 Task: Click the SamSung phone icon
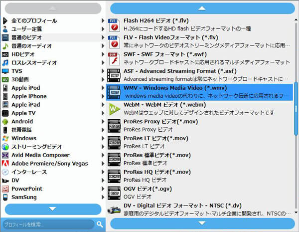pyautogui.click(x=5, y=197)
